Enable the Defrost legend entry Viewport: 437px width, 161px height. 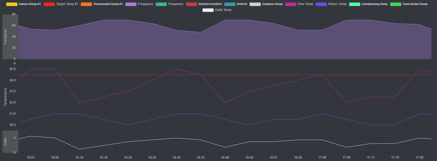point(242,4)
